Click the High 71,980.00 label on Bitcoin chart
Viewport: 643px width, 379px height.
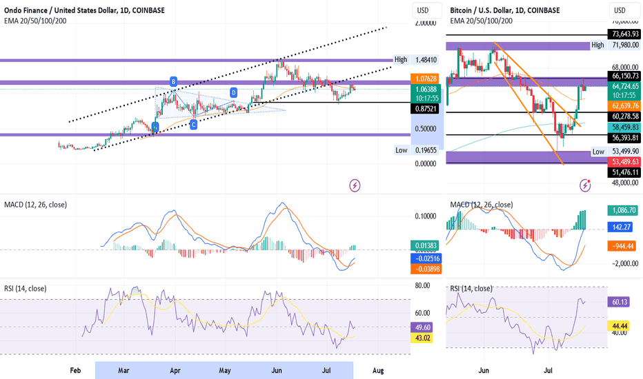point(615,45)
